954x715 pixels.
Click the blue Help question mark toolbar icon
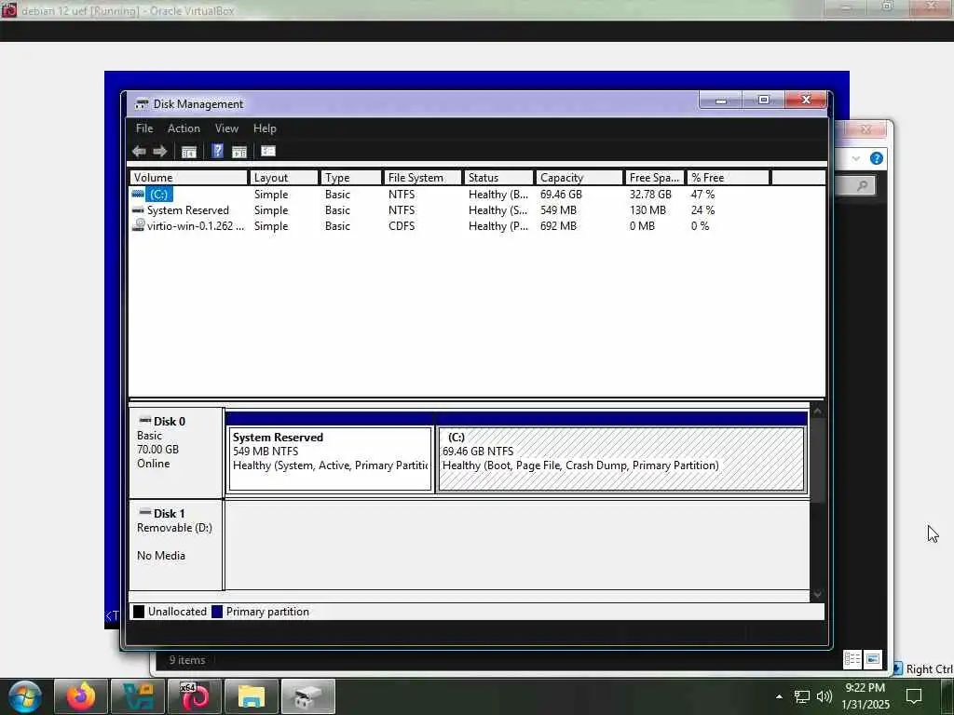[217, 151]
